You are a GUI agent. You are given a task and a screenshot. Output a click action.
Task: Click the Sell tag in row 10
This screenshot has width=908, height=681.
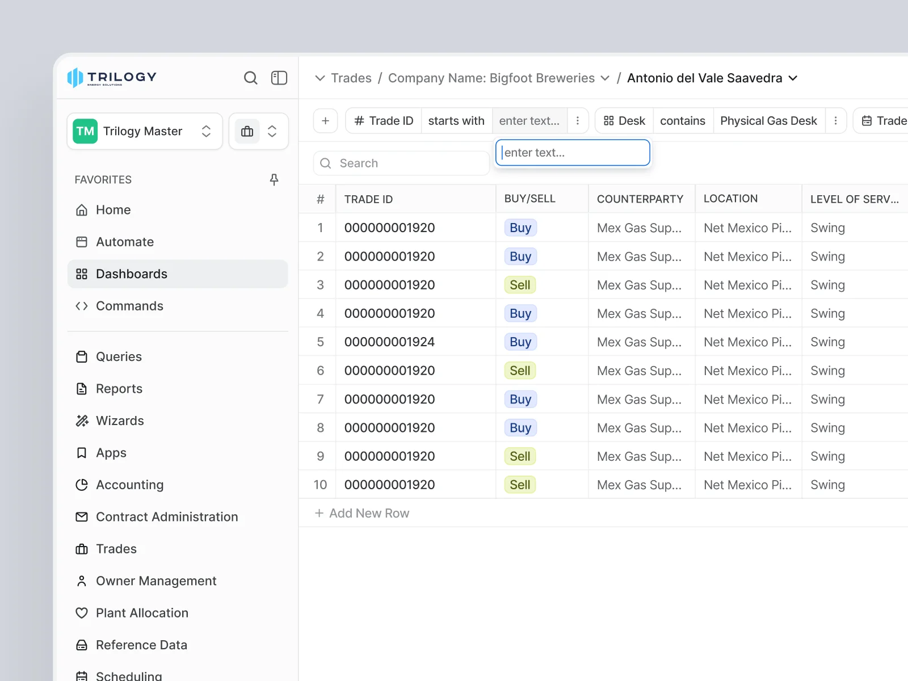tap(520, 485)
